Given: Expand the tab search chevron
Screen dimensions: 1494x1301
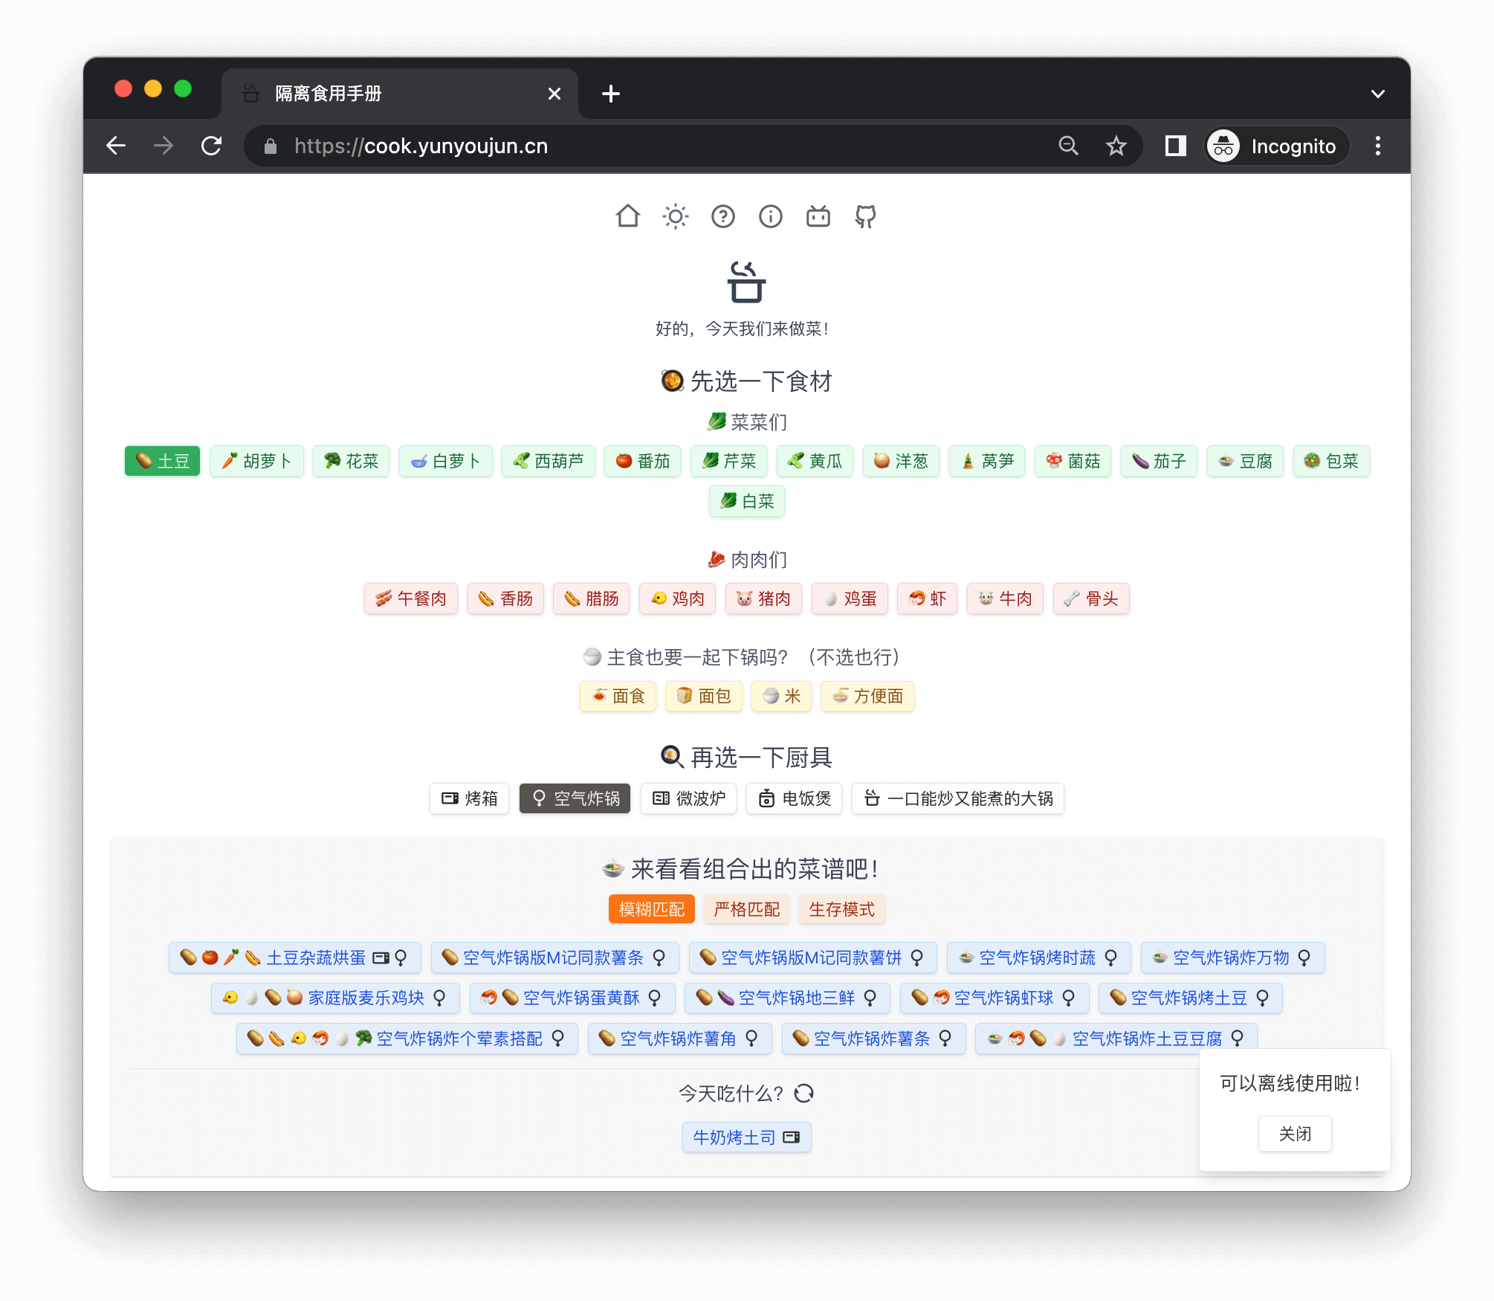Looking at the screenshot, I should click(x=1377, y=94).
